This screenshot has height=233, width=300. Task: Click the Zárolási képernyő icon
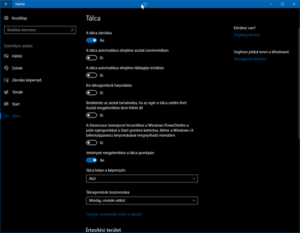pos(6,80)
